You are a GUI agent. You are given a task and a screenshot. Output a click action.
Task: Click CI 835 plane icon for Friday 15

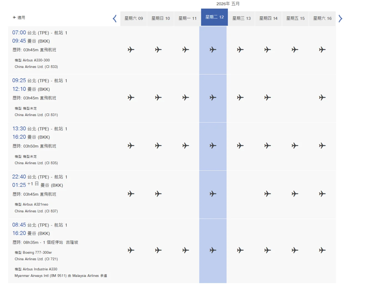[x=295, y=146]
